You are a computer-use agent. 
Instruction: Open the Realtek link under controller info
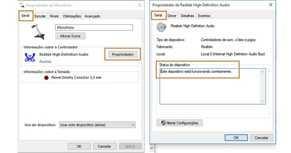coord(45,61)
